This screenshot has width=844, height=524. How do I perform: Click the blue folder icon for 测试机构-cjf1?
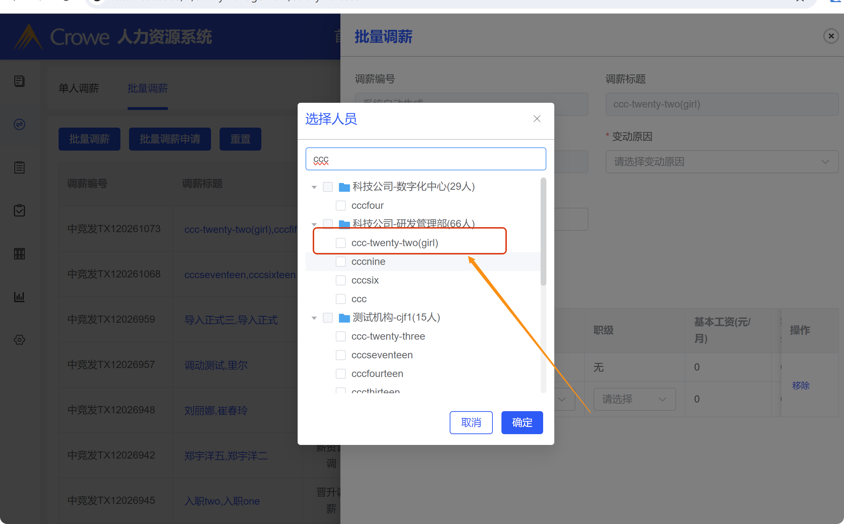[x=344, y=318]
